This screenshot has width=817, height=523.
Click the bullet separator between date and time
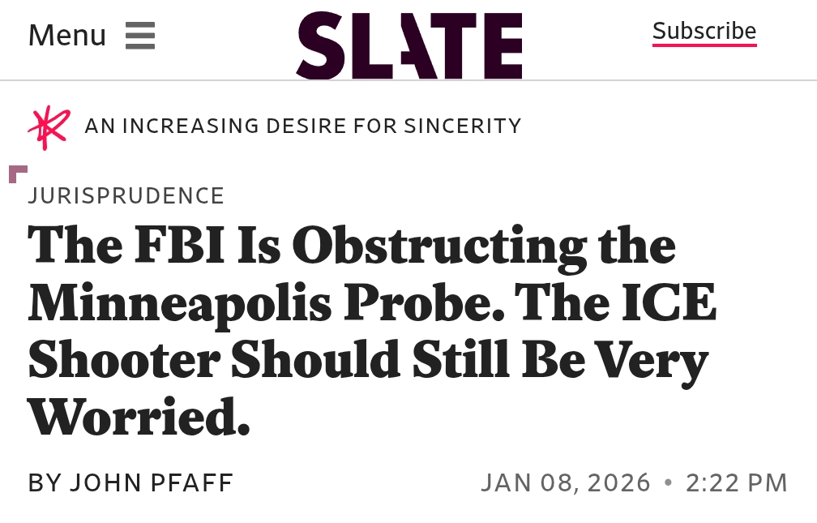pyautogui.click(x=669, y=482)
